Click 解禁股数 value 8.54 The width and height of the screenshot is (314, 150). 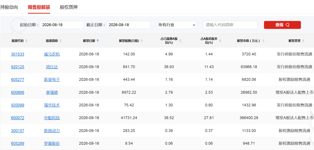pyautogui.click(x=129, y=143)
